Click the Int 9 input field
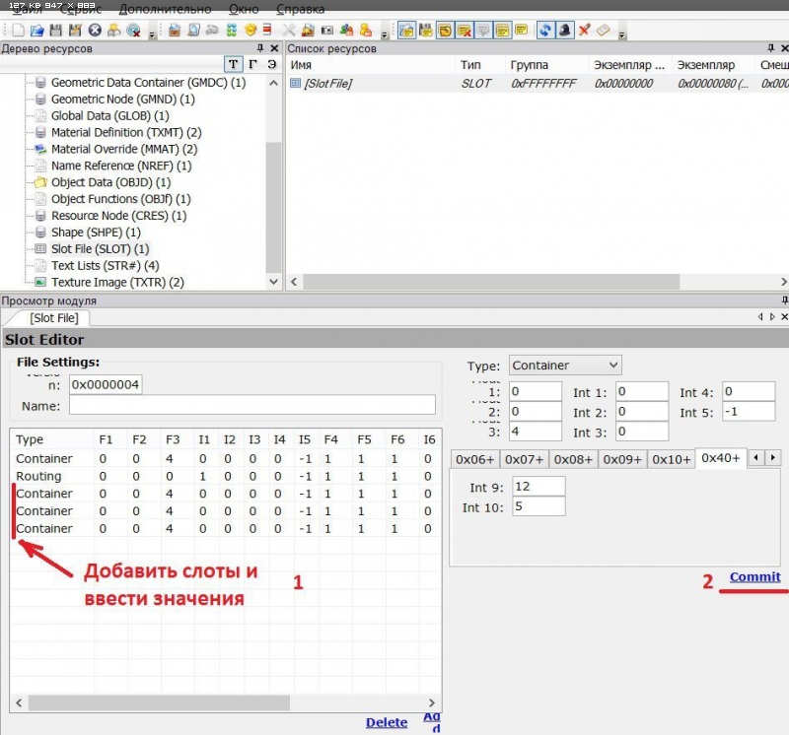Viewport: 789px width, 735px height. [x=538, y=486]
